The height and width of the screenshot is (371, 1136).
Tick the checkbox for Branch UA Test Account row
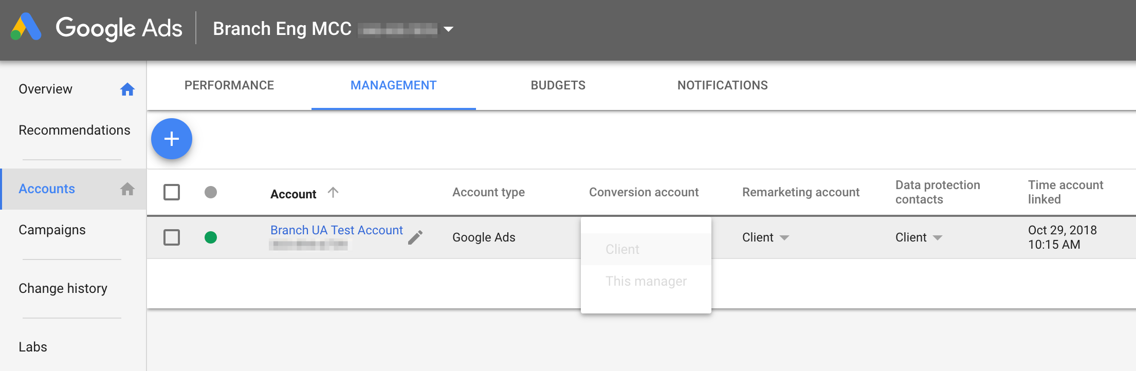click(172, 237)
